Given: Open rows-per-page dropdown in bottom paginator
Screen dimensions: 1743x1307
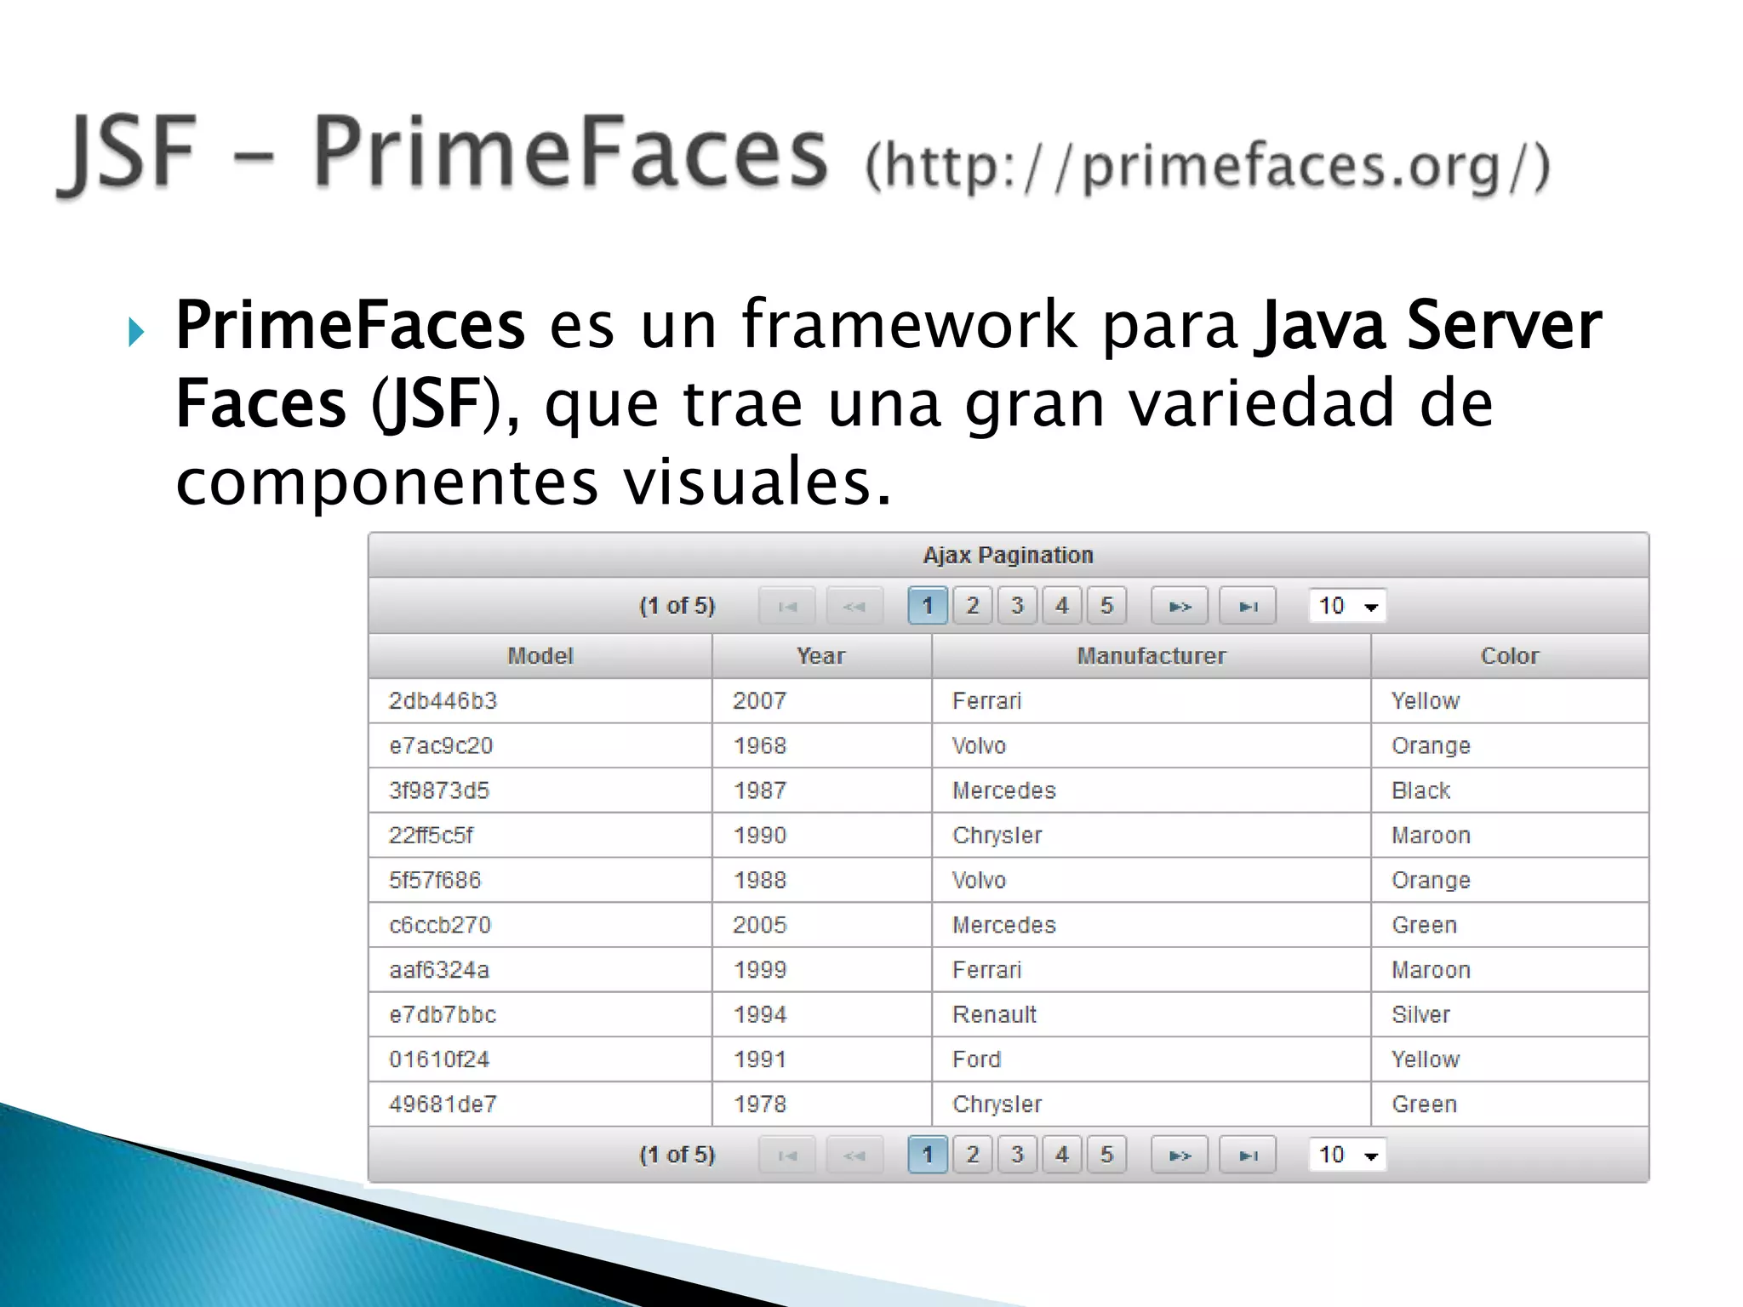Looking at the screenshot, I should [x=1347, y=1155].
